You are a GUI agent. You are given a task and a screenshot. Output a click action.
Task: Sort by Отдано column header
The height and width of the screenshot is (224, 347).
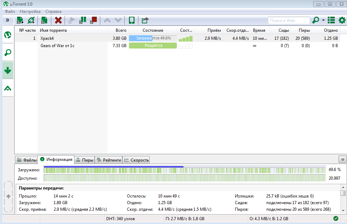(x=326, y=30)
